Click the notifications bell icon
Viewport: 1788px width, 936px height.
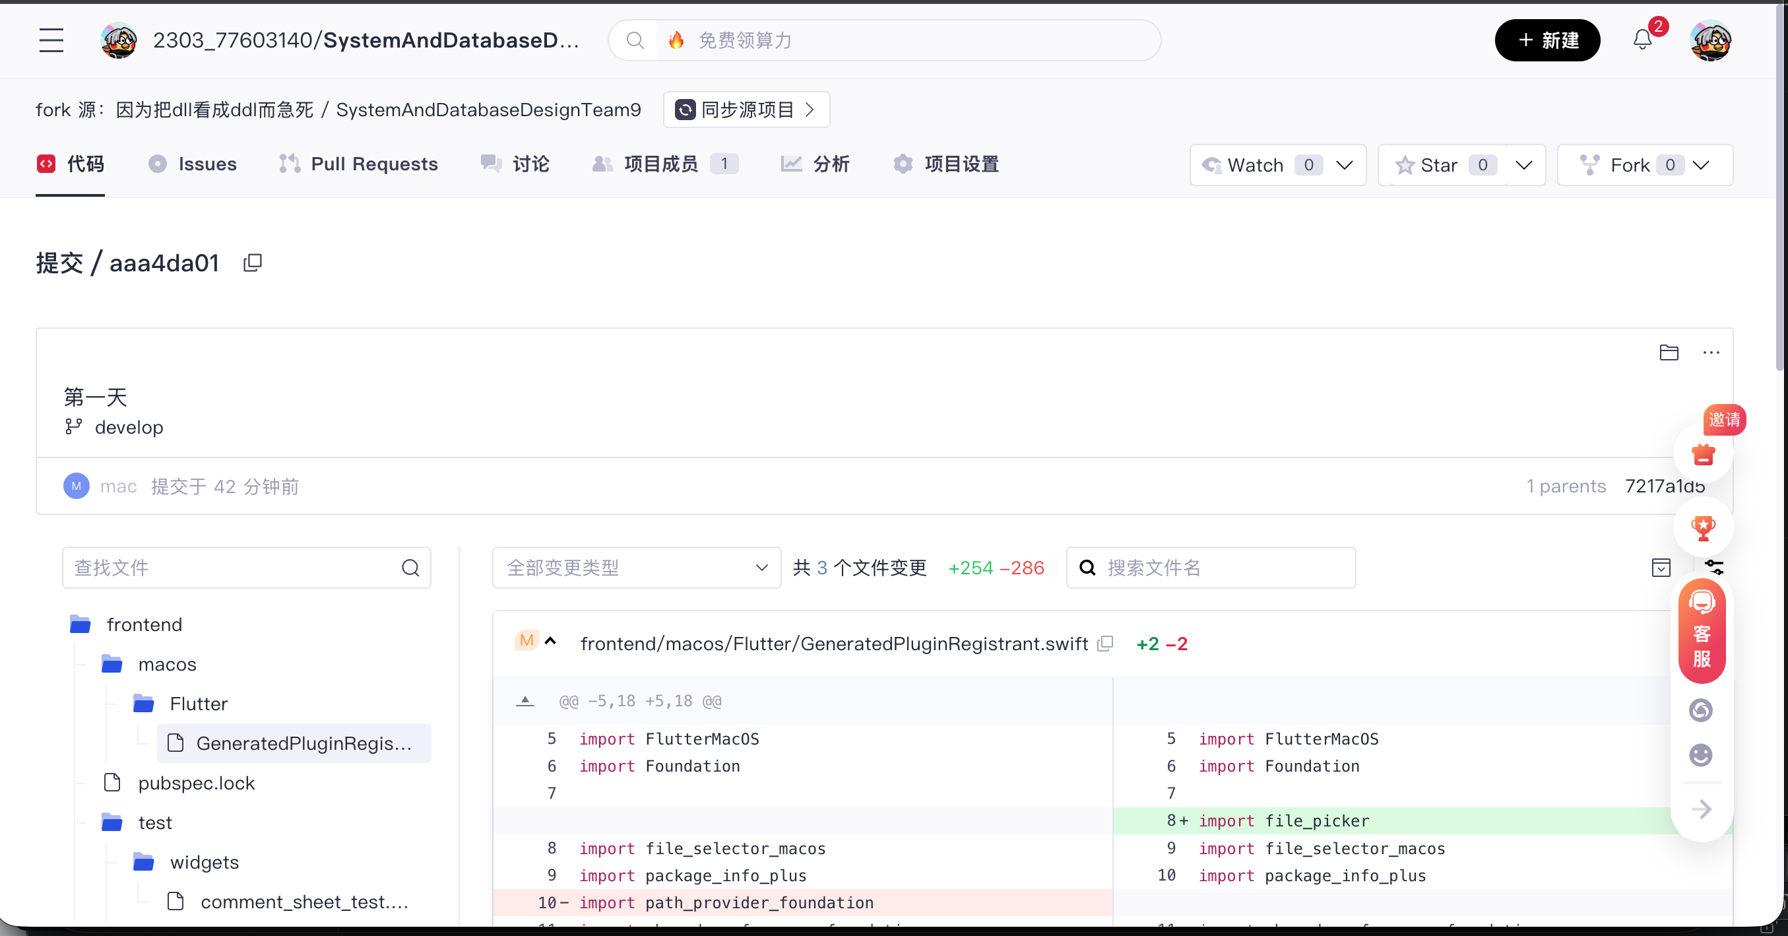(1642, 40)
